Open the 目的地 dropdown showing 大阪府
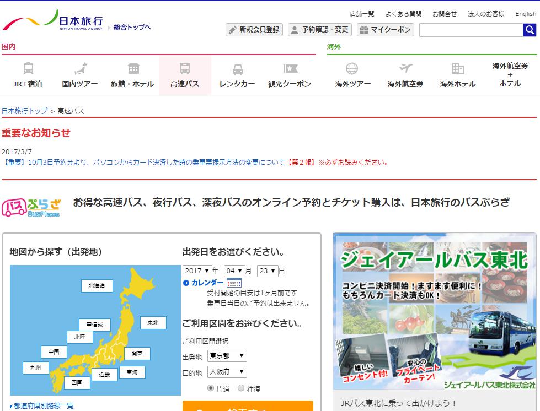Viewport: 540px width, 411px height. (x=227, y=372)
